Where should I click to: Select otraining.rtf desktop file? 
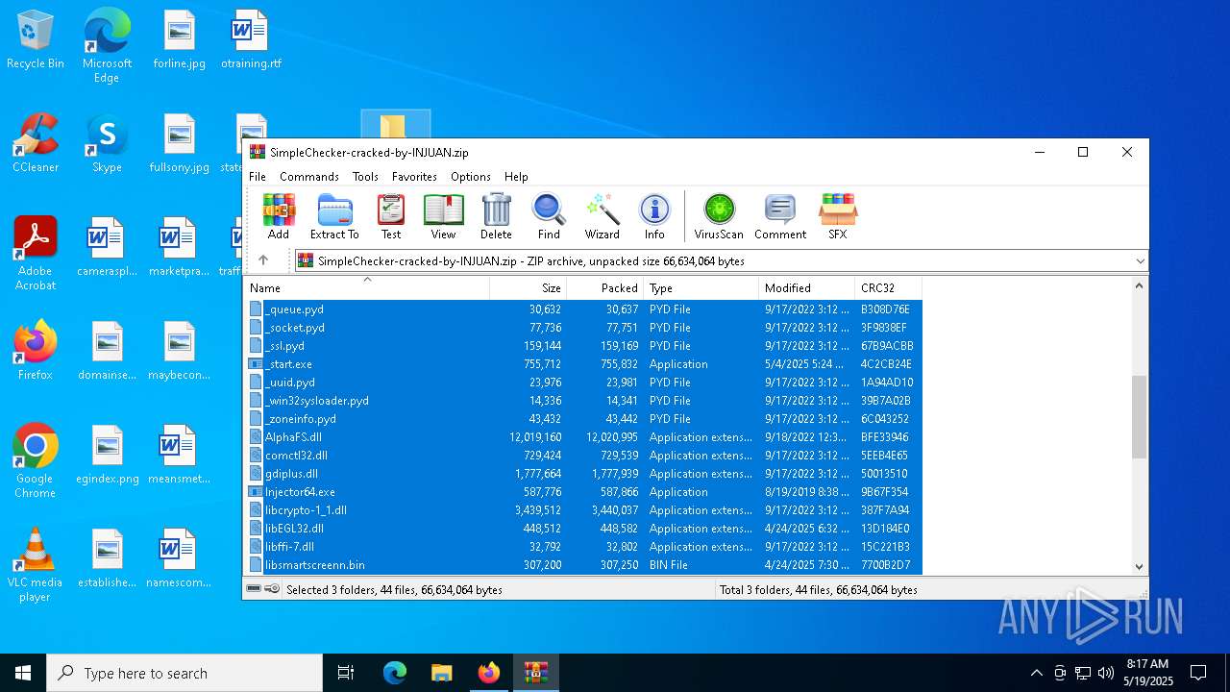251,41
